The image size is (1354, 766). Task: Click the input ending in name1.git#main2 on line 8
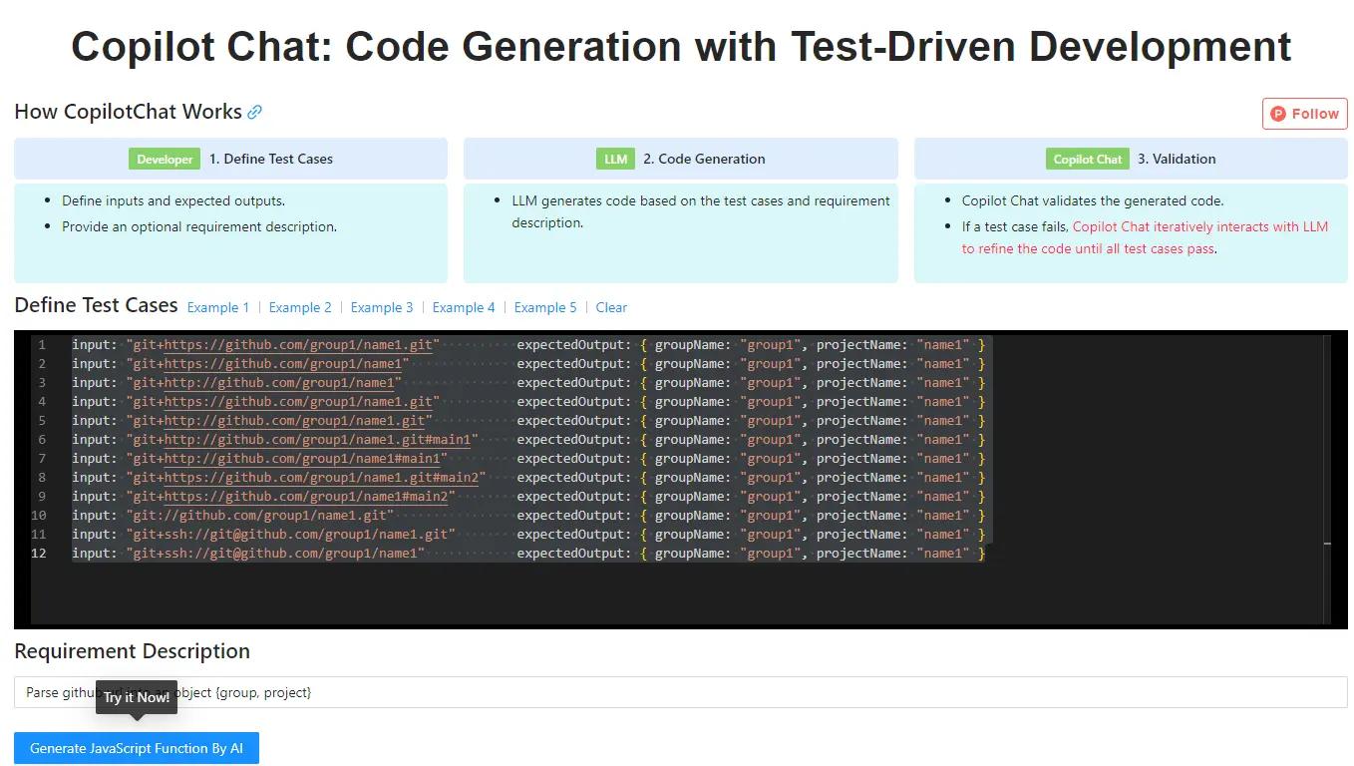point(305,478)
